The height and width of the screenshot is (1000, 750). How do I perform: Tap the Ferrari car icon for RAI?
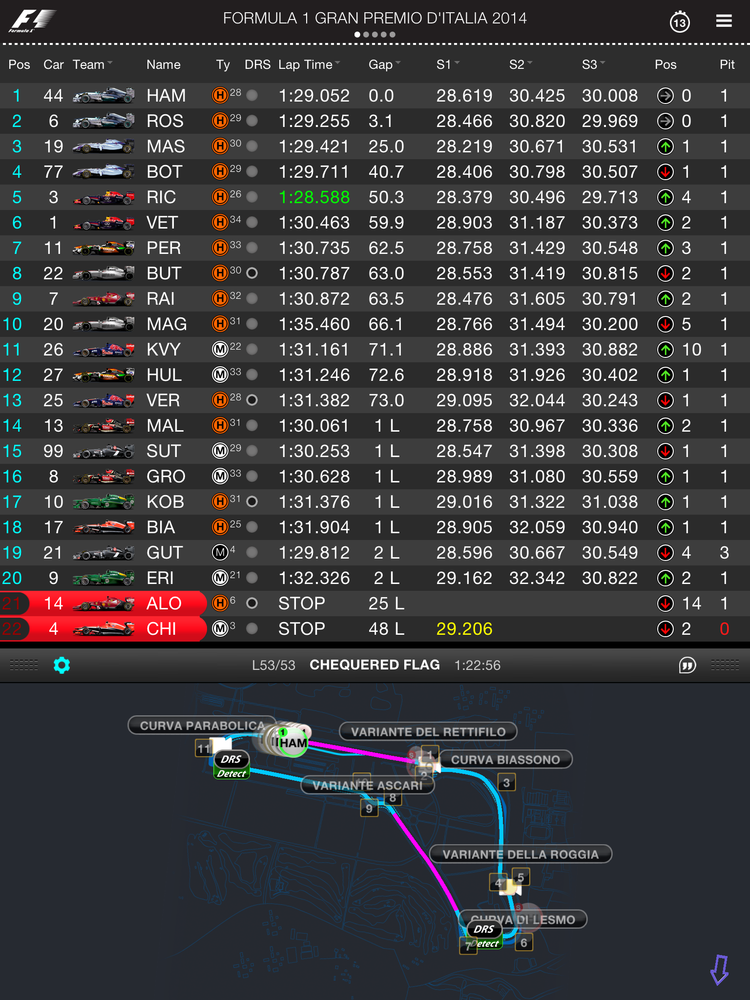[104, 298]
